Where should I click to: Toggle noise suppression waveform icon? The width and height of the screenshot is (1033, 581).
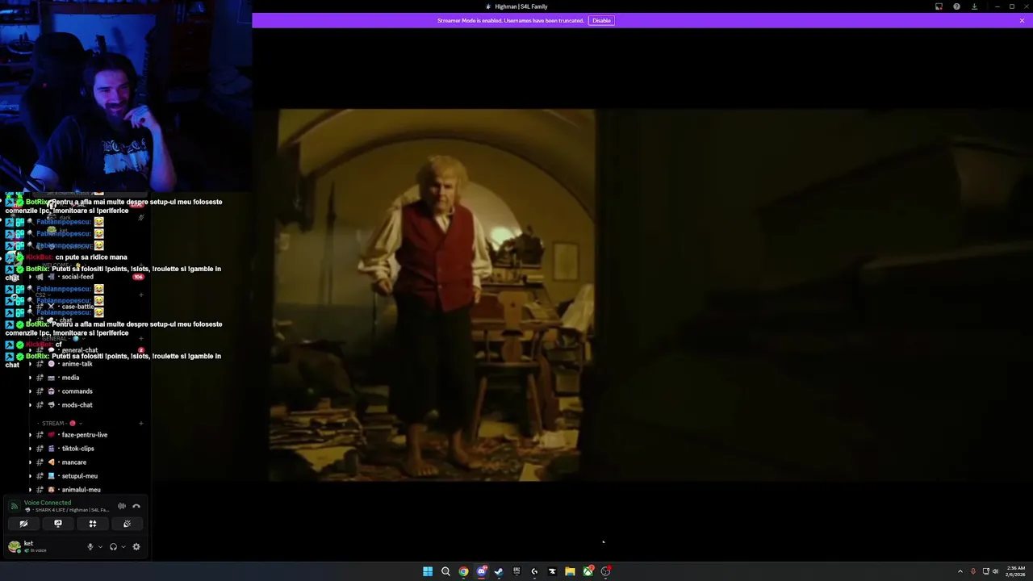(122, 506)
